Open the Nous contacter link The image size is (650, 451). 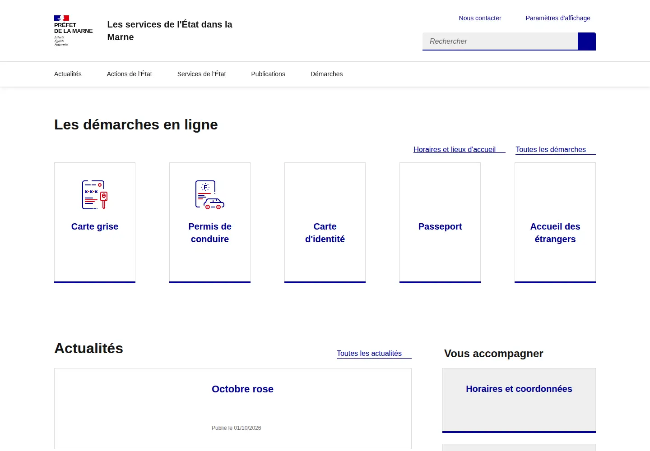(480, 18)
